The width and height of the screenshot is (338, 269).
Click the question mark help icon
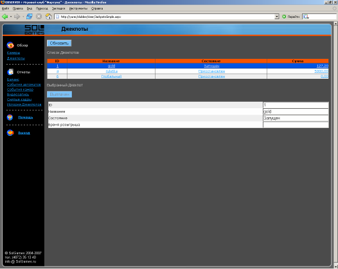10,117
